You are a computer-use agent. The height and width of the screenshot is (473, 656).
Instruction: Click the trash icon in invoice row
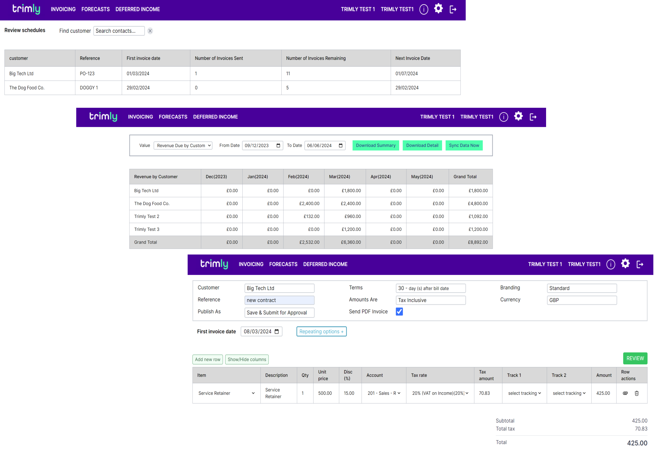coord(636,393)
